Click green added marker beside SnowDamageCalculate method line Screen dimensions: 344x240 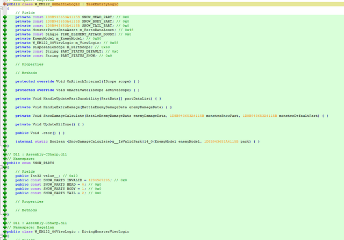(x=5, y=116)
